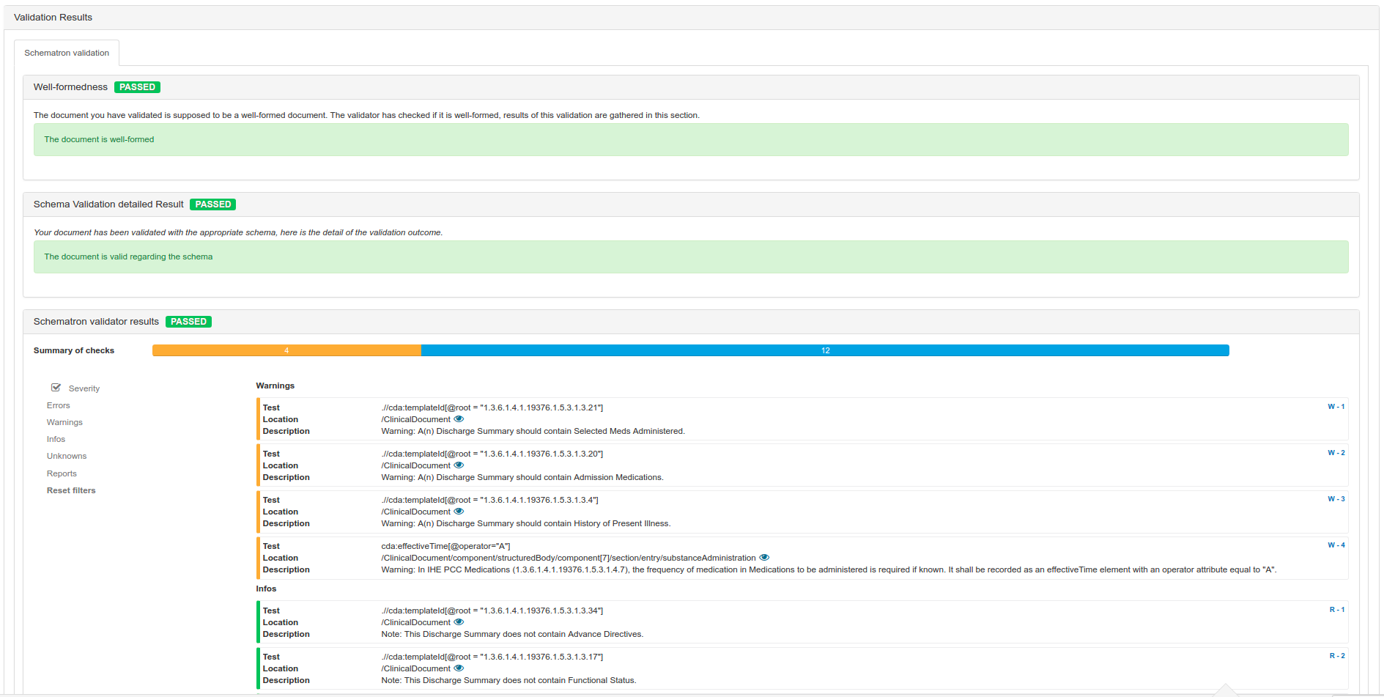Collapse Schematron validator results header

96,322
